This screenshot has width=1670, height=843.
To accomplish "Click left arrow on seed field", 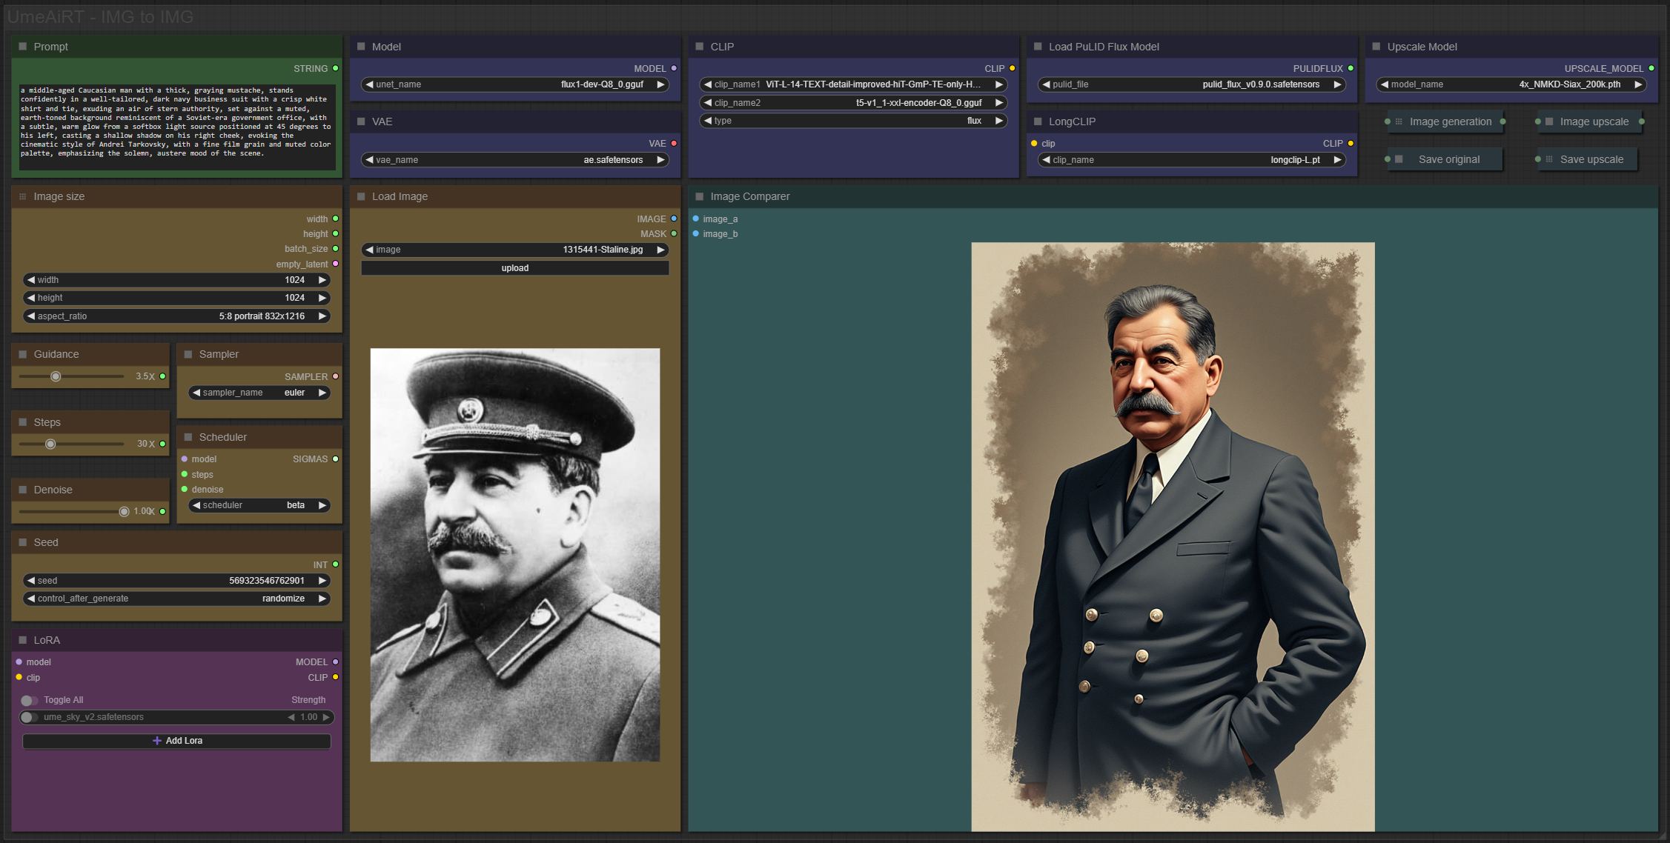I will [31, 581].
